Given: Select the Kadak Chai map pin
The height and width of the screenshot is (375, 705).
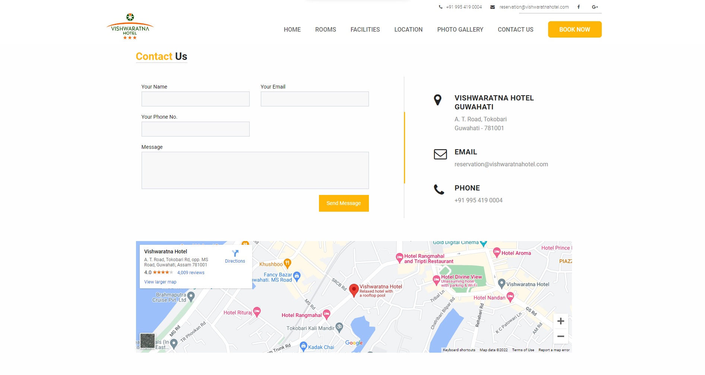Looking at the screenshot, I should point(303,346).
